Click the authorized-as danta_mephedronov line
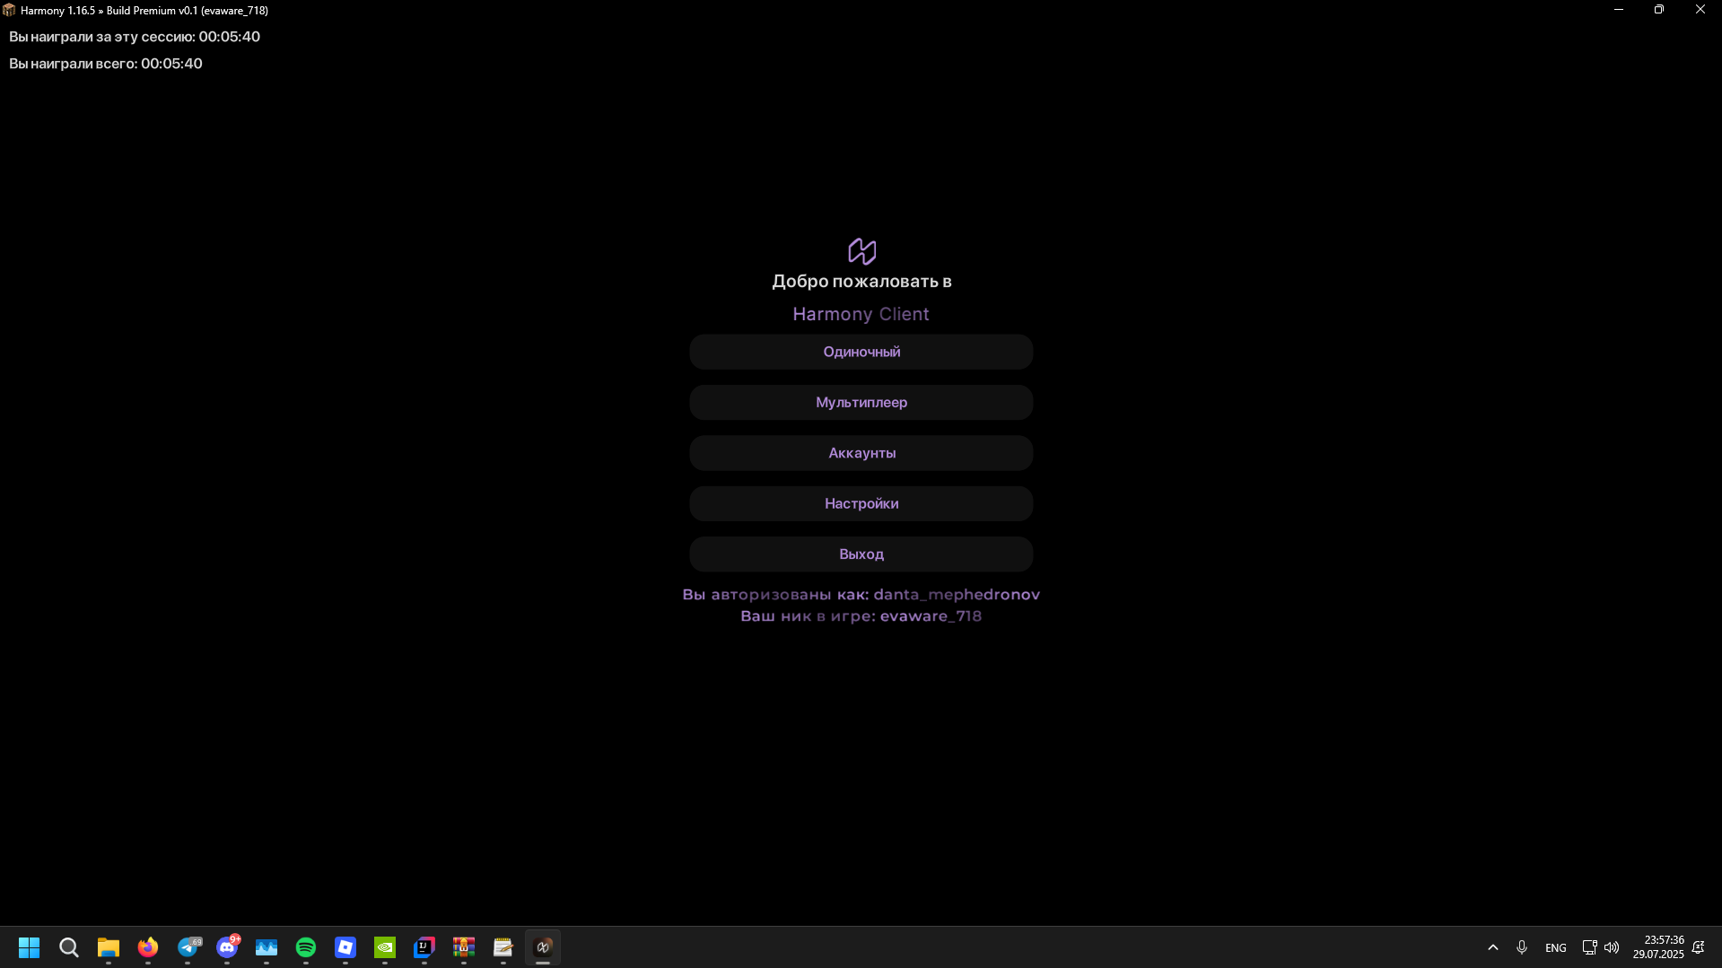Viewport: 1722px width, 968px height. point(861,594)
